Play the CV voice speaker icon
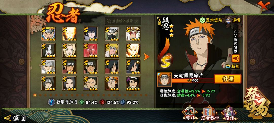The width and height of the screenshot is (274, 123). pos(236,58)
